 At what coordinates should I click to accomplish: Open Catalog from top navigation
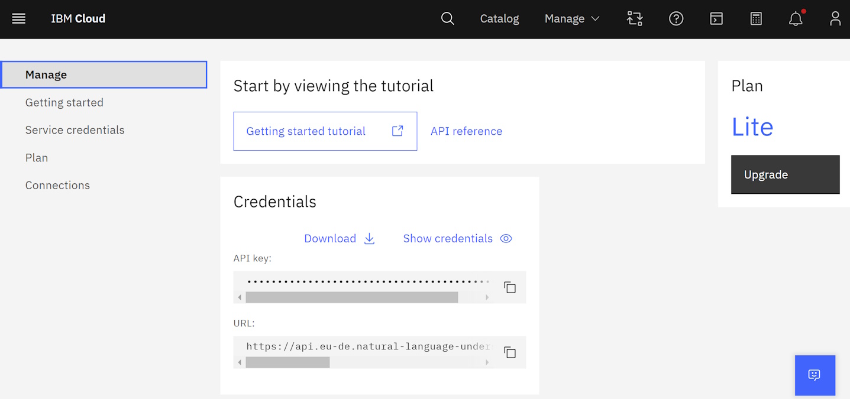click(499, 19)
